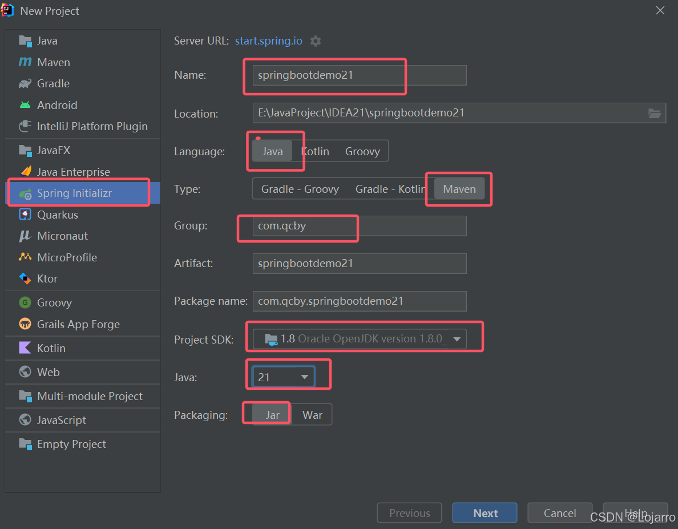
Task: Click the green Groovy icon
Action: [25, 302]
